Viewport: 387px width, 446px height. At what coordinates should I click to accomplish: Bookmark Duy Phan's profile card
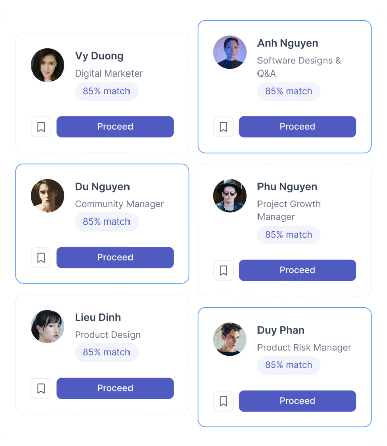tap(224, 401)
